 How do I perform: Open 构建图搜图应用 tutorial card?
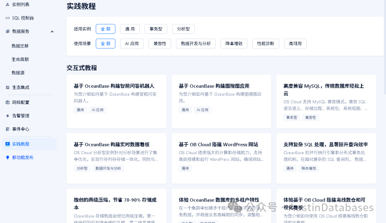pos(221,101)
